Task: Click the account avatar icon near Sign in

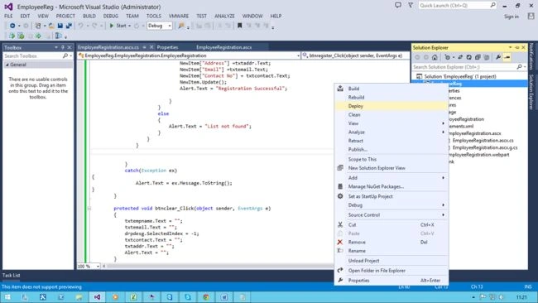Action: click(x=531, y=16)
